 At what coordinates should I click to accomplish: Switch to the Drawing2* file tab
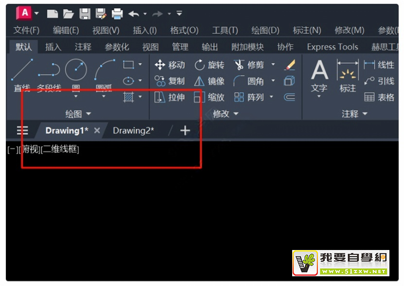133,130
